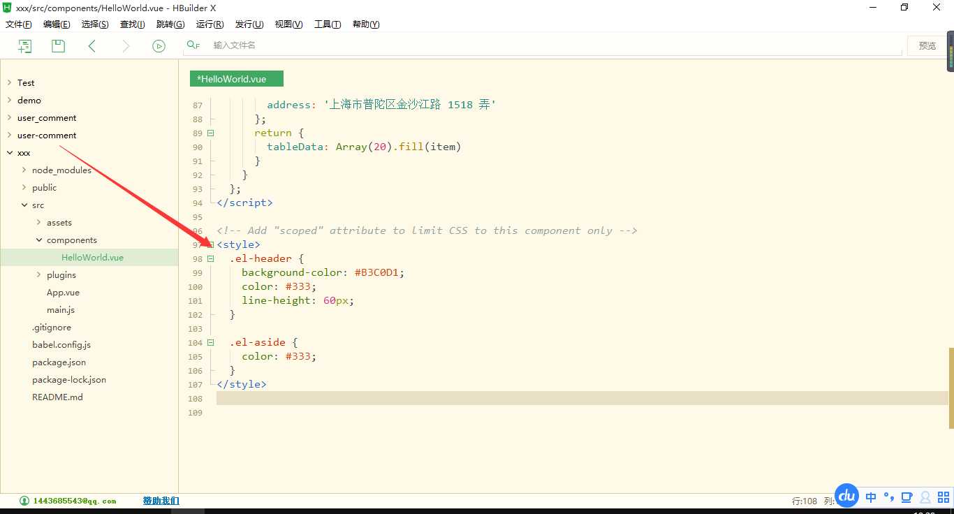Go forward with the right arrow icon

pyautogui.click(x=126, y=46)
